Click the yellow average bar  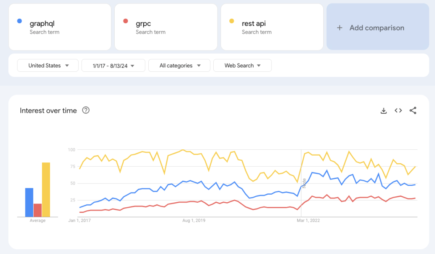[46, 189]
